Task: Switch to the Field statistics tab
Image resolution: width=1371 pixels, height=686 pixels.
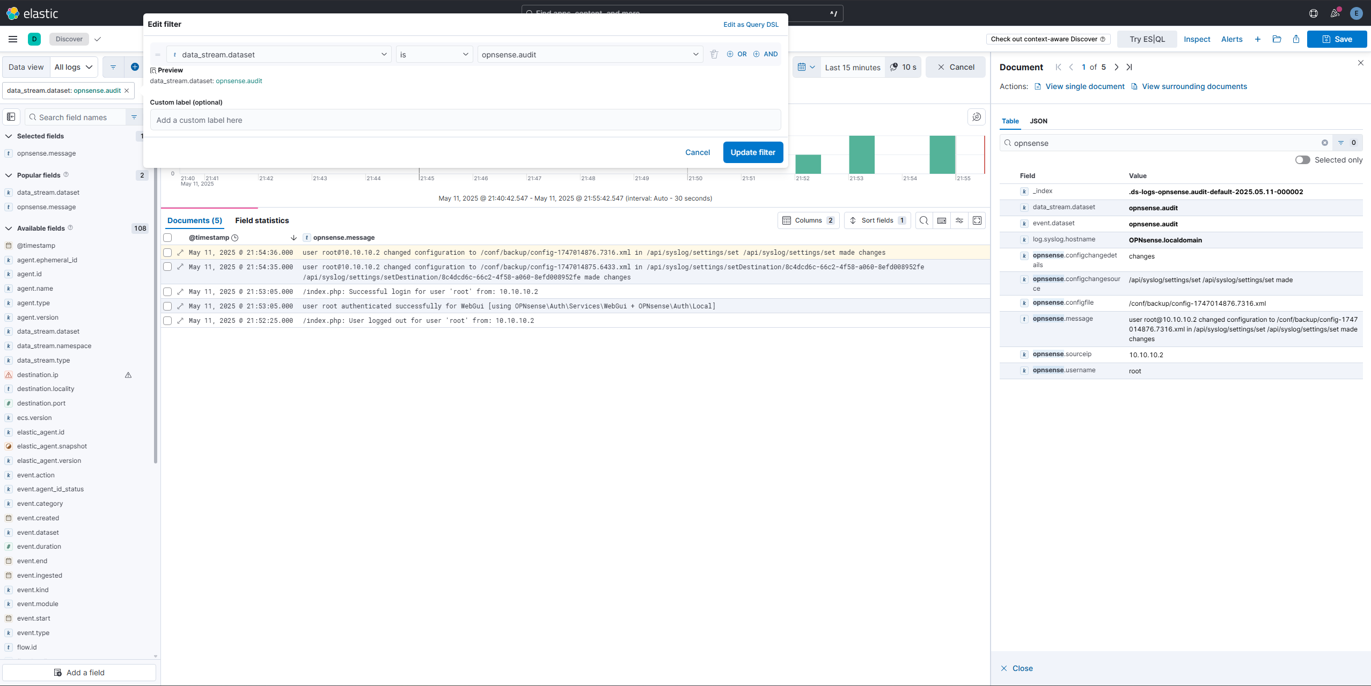Action: click(x=262, y=220)
